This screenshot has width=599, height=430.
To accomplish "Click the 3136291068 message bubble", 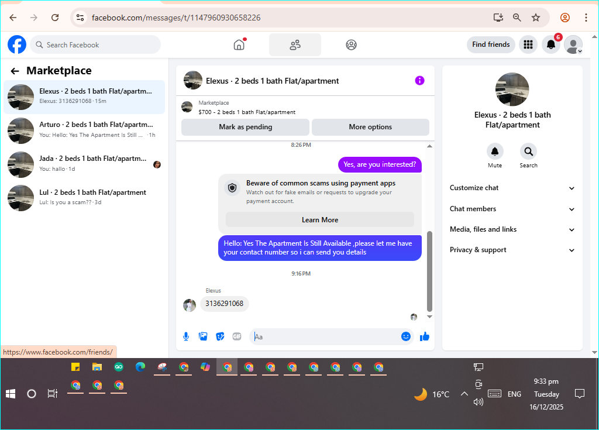I will tap(224, 304).
